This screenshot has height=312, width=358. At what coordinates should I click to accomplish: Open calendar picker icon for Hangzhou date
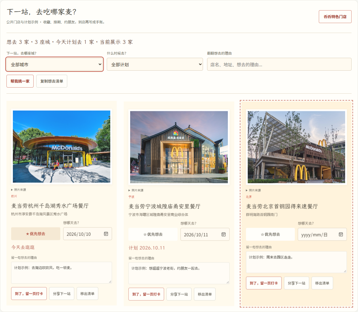click(x=106, y=234)
